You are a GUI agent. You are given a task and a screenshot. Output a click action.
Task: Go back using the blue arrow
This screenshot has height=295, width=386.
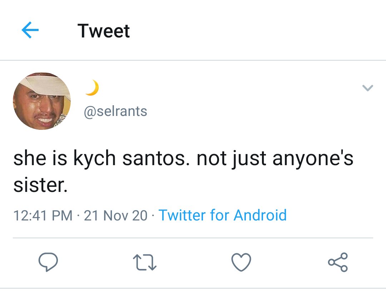click(30, 30)
